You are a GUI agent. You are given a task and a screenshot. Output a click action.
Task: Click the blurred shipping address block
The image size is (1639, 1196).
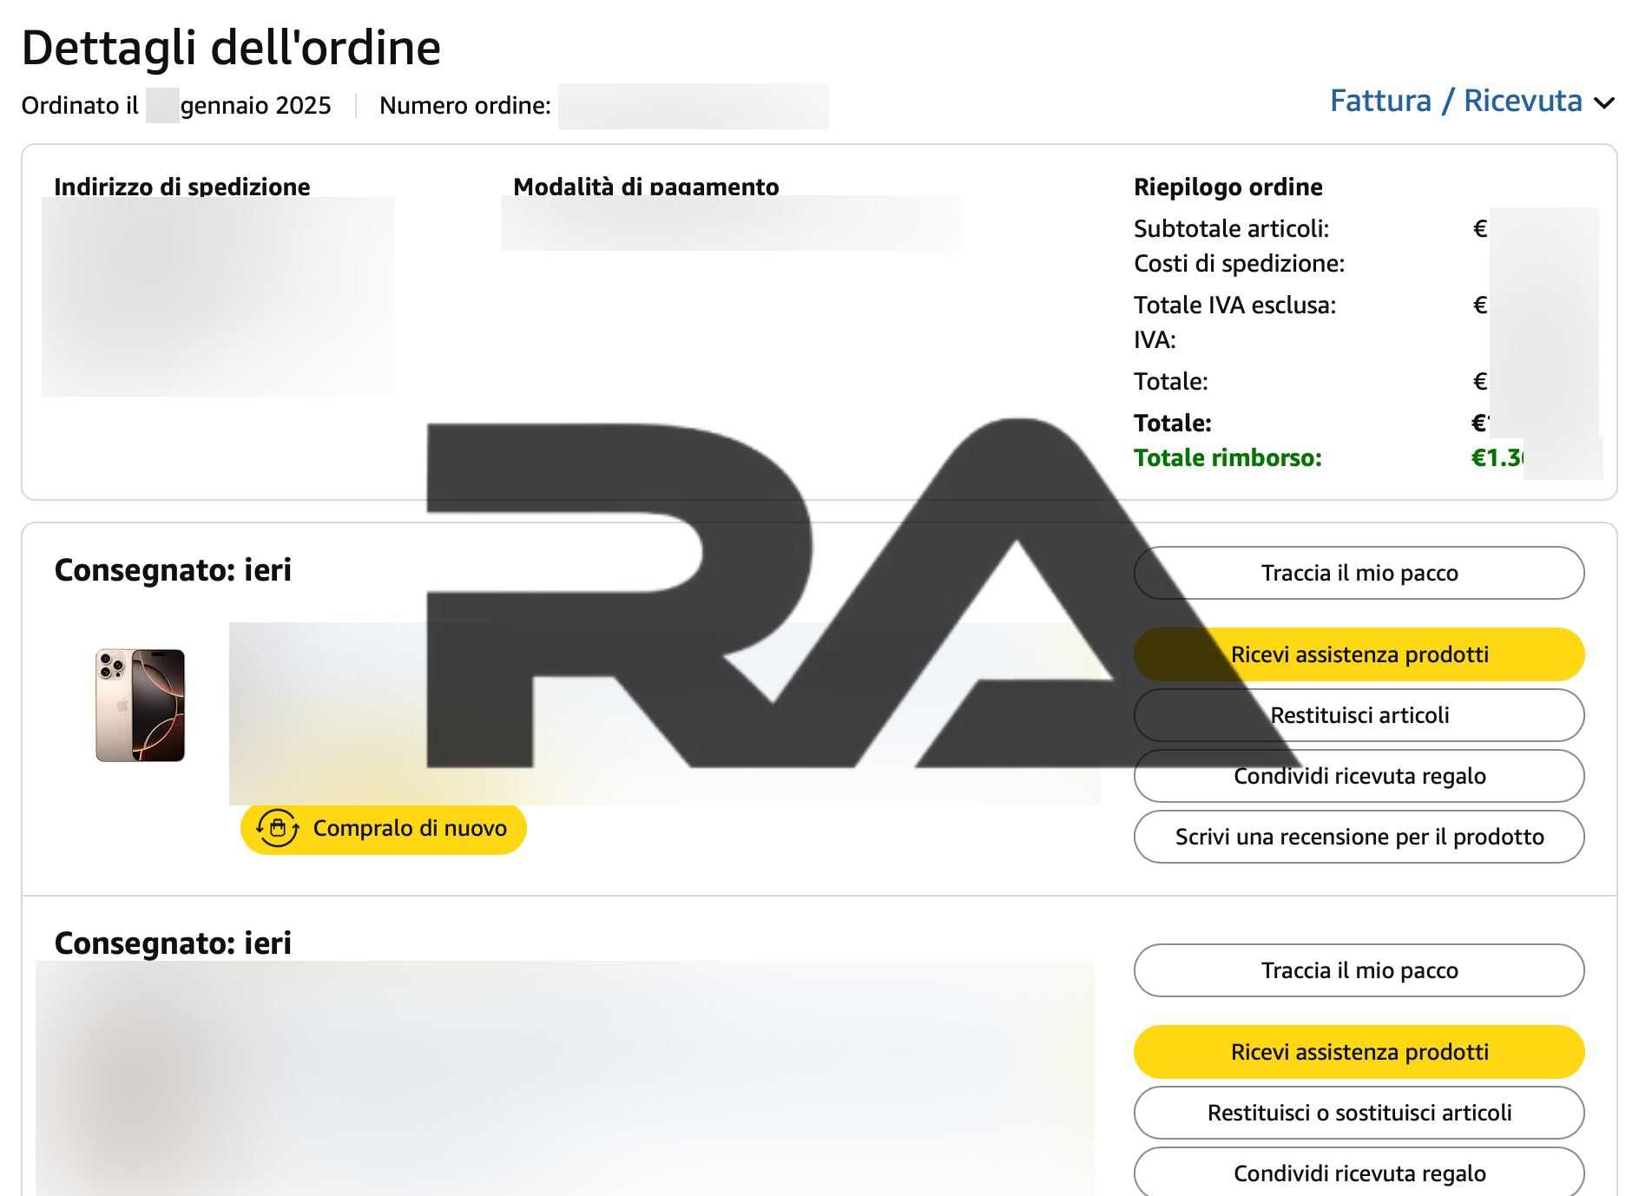(x=217, y=297)
